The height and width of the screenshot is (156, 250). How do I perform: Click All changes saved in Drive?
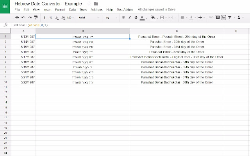(157, 9)
